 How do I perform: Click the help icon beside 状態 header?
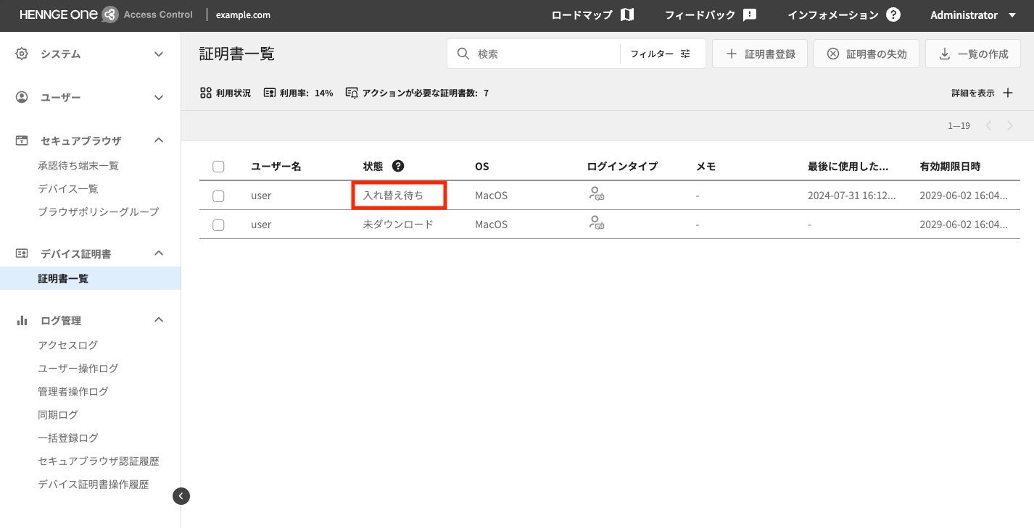[x=398, y=166]
